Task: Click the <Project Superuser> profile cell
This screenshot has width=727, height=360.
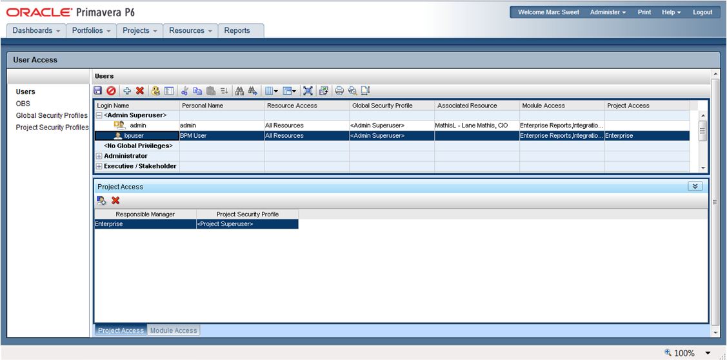Action: coord(248,224)
